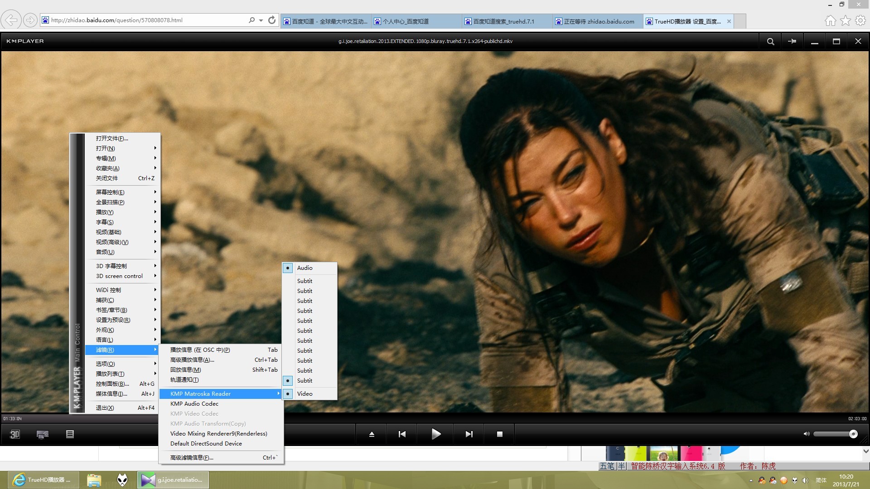
Task: Open address bar dropdown arrow
Action: click(x=261, y=20)
